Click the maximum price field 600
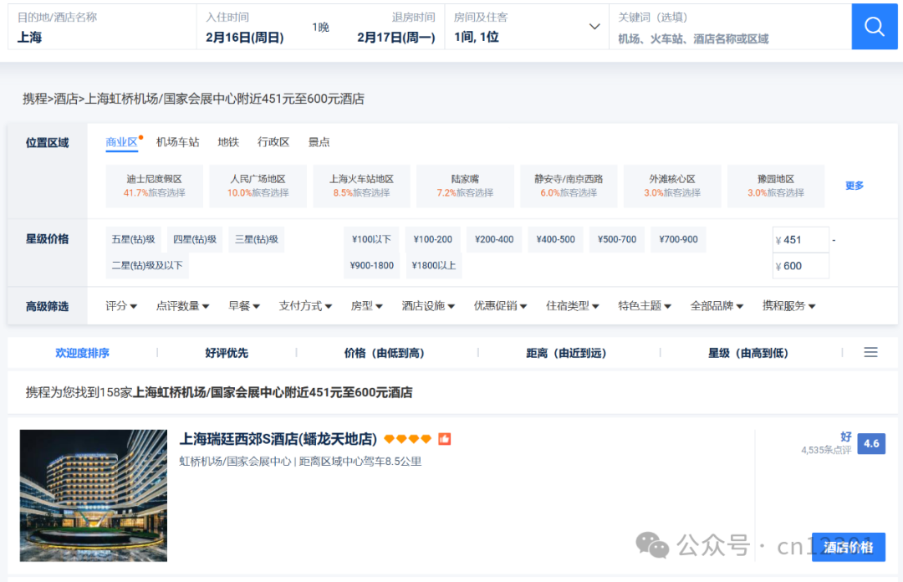Image resolution: width=903 pixels, height=582 pixels. (x=800, y=266)
